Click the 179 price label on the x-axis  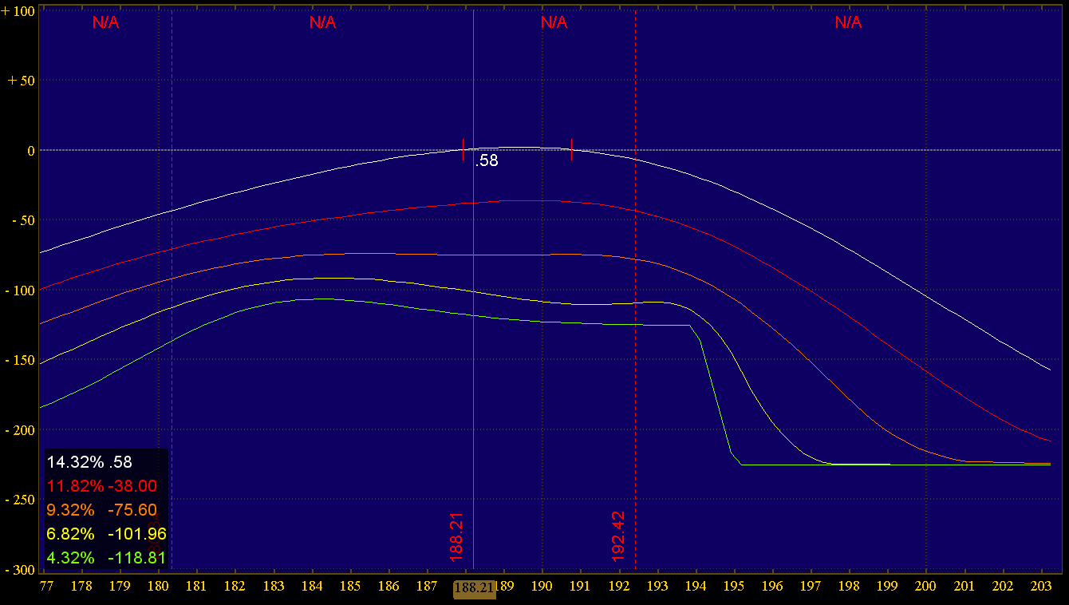pos(120,587)
